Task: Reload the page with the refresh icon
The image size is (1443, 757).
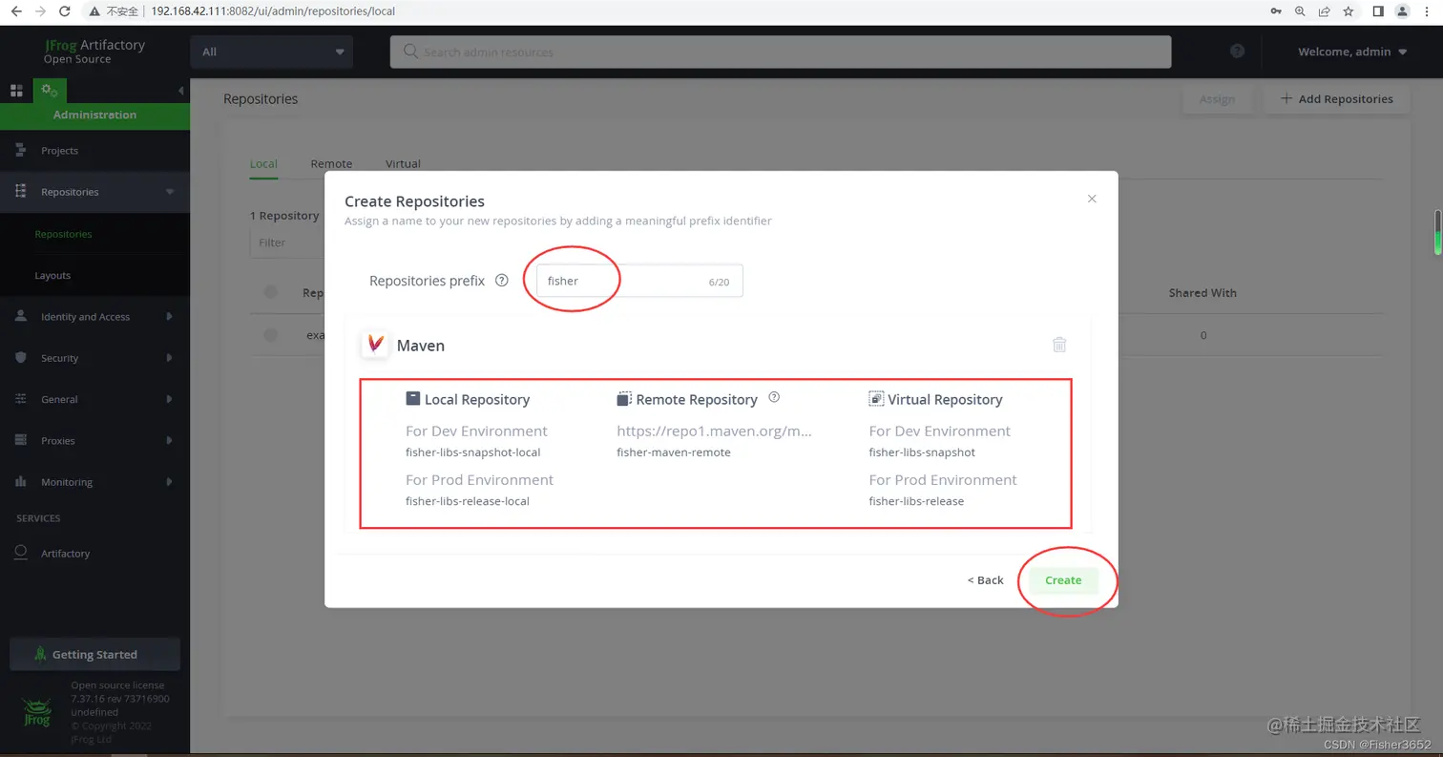Action: tap(65, 11)
